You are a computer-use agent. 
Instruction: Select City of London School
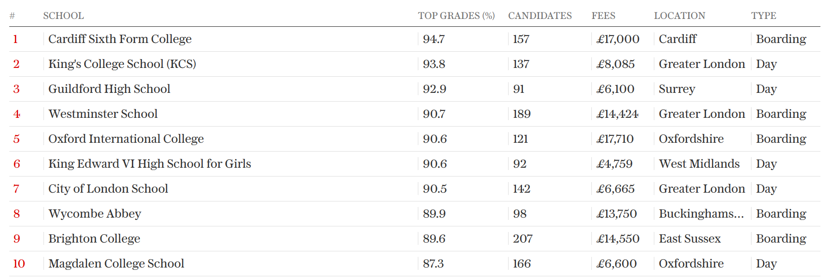108,189
